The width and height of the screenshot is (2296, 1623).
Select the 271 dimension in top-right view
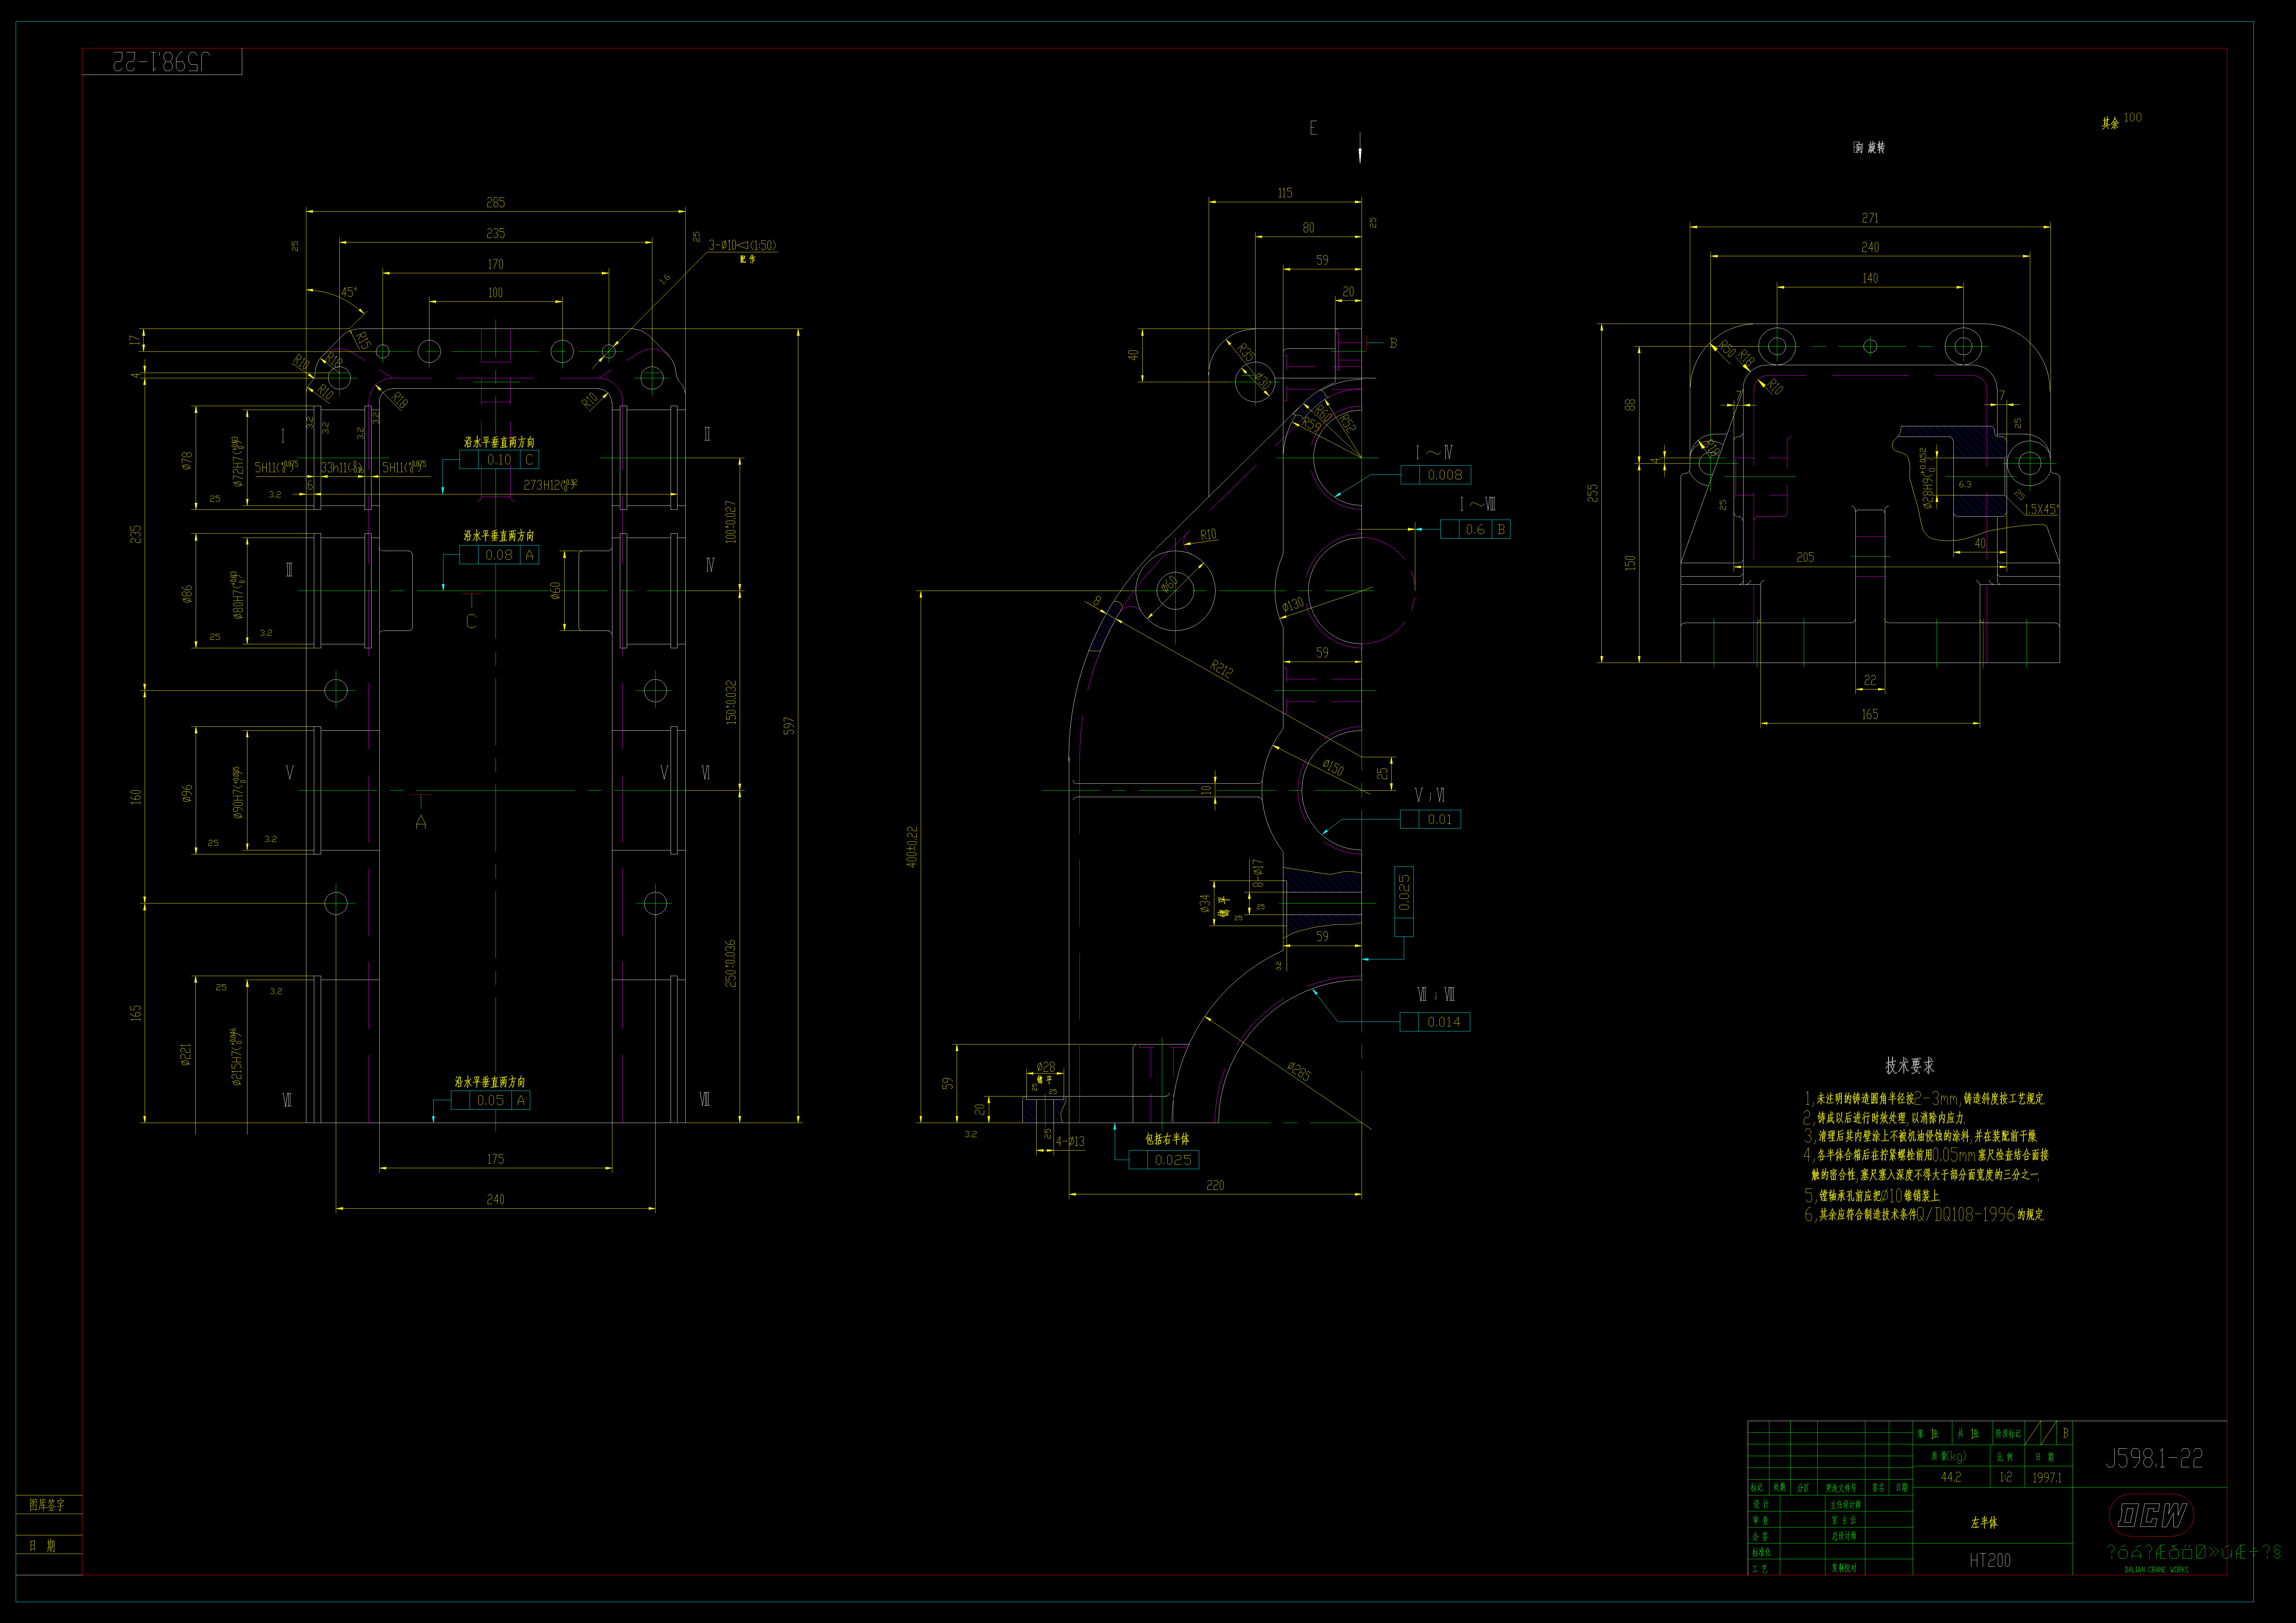tap(1870, 218)
